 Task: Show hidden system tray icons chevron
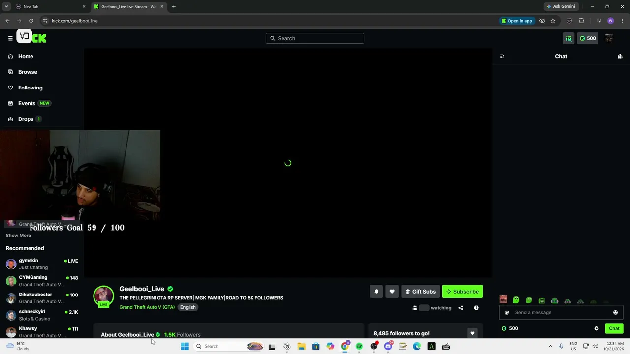[550, 346]
